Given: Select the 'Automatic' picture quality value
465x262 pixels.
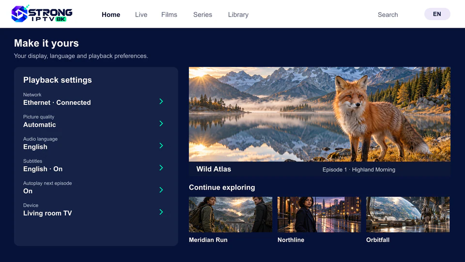Looking at the screenshot, I should pyautogui.click(x=39, y=125).
